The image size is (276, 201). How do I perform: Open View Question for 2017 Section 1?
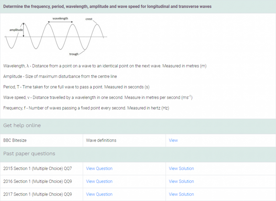(x=99, y=194)
